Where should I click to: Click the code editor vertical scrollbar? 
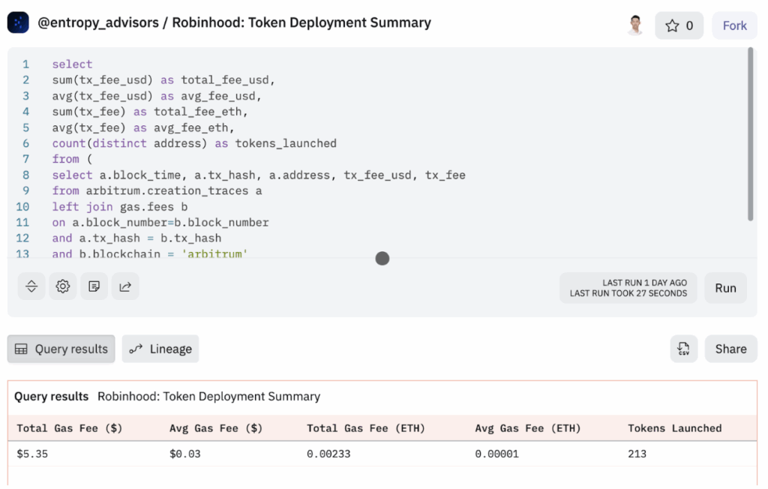coord(750,135)
